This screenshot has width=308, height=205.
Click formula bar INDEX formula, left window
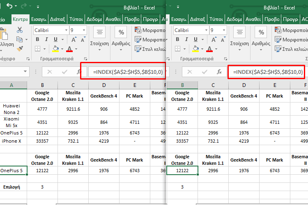[x=128, y=72]
